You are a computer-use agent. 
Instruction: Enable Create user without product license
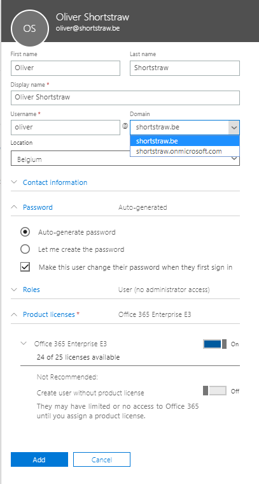point(215,391)
